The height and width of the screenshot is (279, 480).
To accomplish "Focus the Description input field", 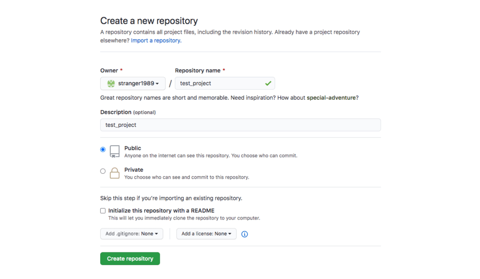I will pos(240,125).
